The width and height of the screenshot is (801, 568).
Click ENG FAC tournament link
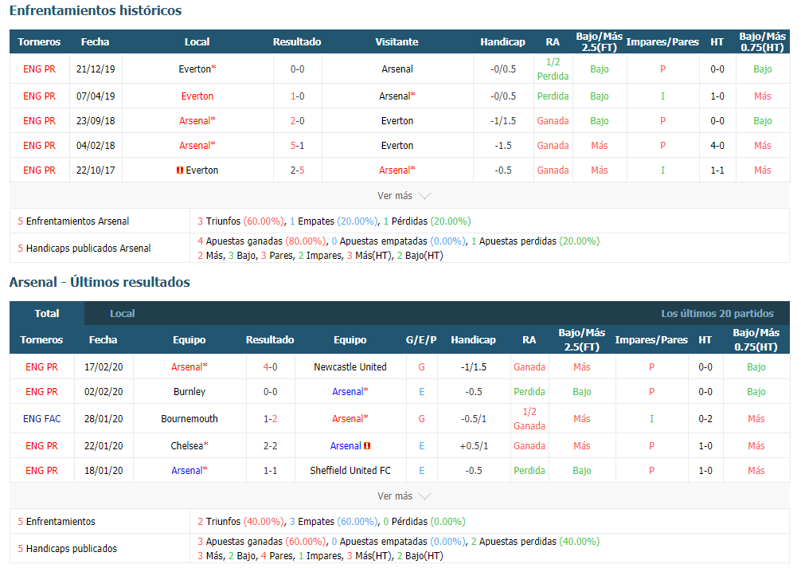[x=42, y=419]
